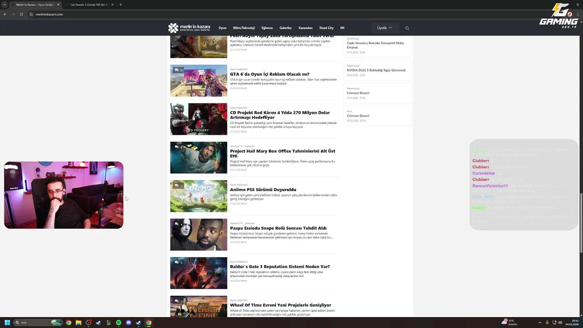Open the Kazandan menu item
Viewport: 583px width, 328px height.
(x=306, y=28)
